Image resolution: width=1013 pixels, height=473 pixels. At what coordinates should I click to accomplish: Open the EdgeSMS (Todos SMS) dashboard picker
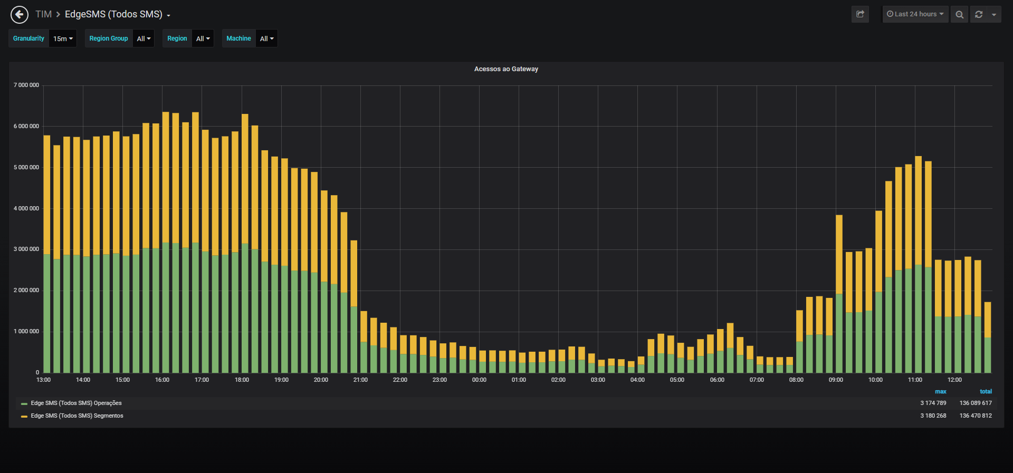pyautogui.click(x=117, y=14)
